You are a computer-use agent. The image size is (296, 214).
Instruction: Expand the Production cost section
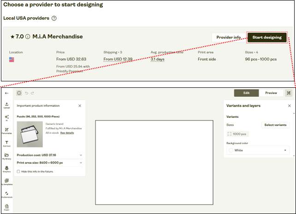(81, 155)
